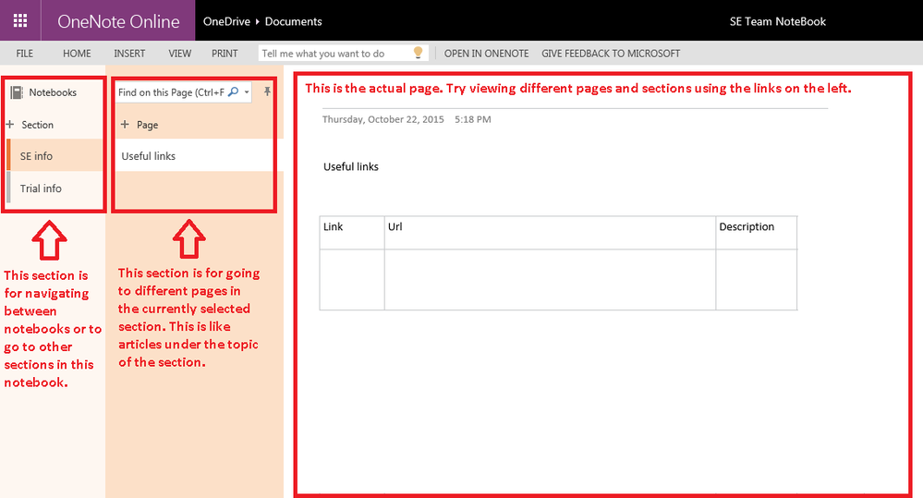
Task: Click the Tell me what you want to do field
Action: tap(343, 53)
